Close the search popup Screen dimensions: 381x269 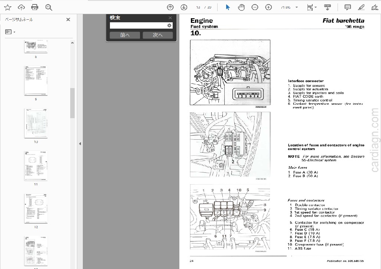pyautogui.click(x=170, y=18)
